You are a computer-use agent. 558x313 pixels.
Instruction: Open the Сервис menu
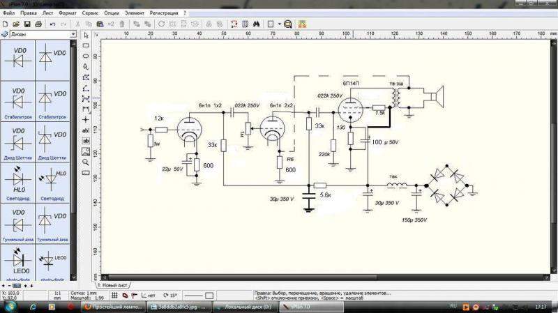(89, 13)
